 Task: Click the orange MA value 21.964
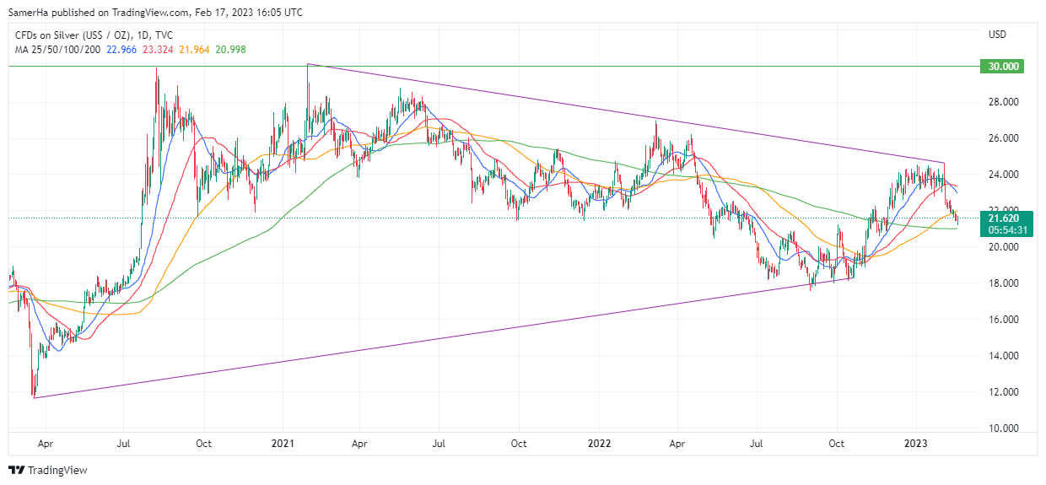coord(198,49)
